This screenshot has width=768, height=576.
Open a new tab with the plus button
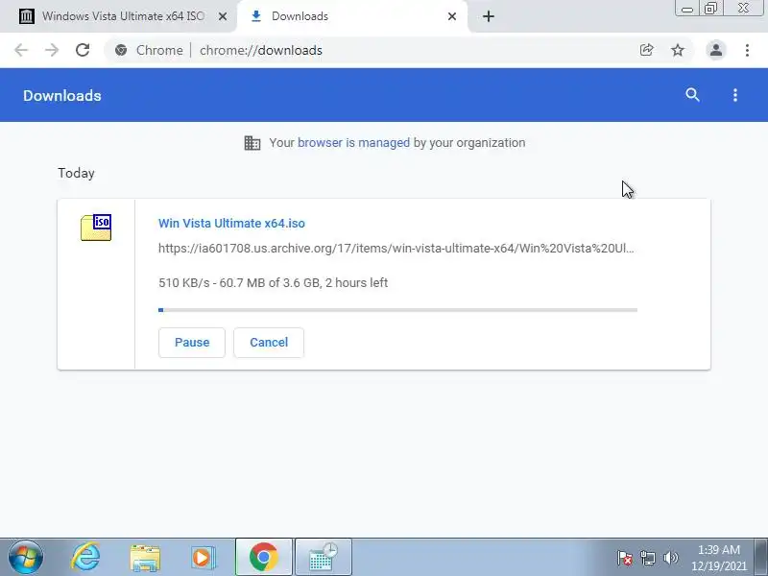point(489,16)
